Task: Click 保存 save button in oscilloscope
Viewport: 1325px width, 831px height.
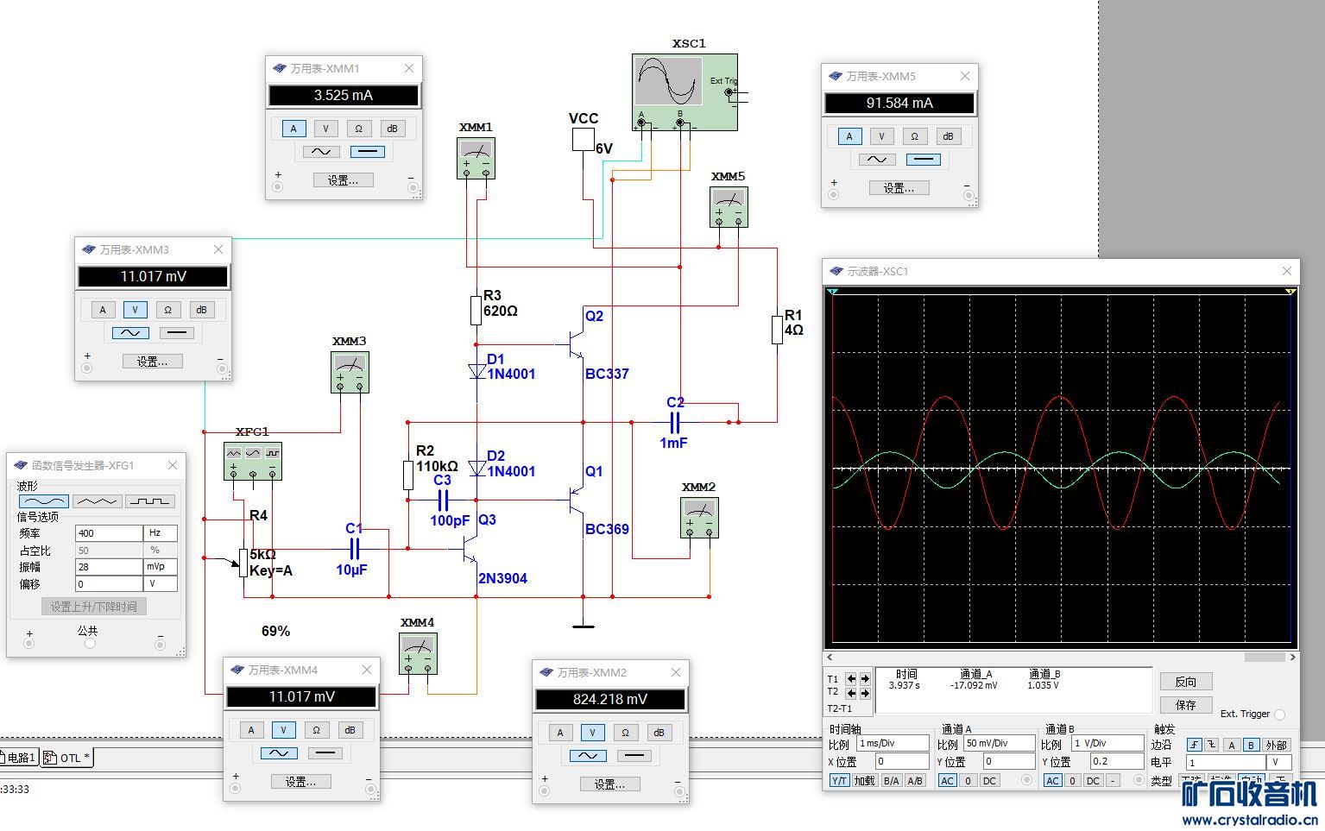Action: [1186, 705]
